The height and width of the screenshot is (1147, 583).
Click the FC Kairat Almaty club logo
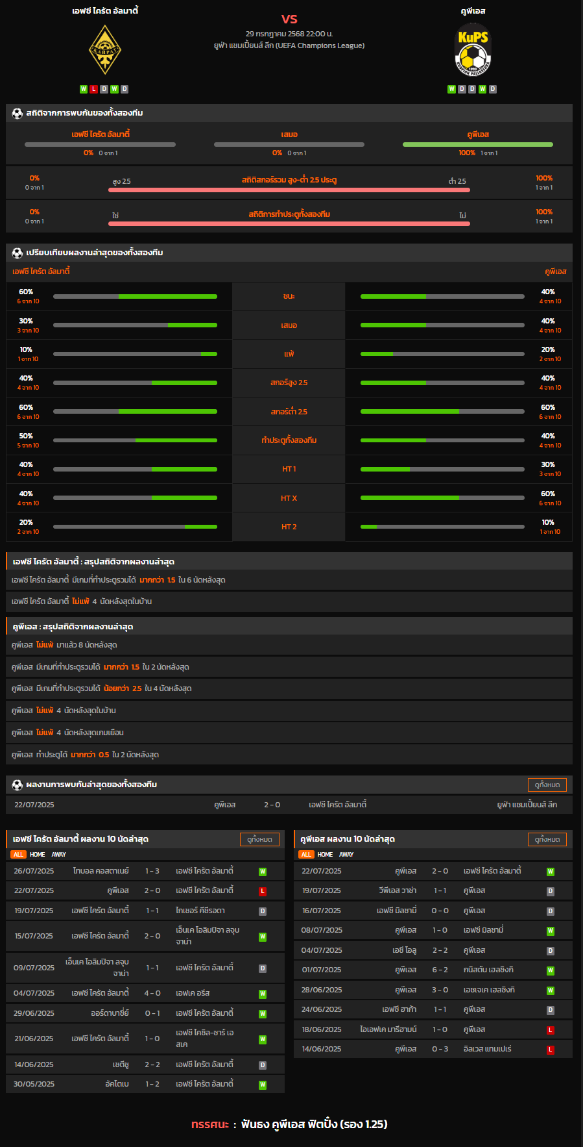(104, 50)
